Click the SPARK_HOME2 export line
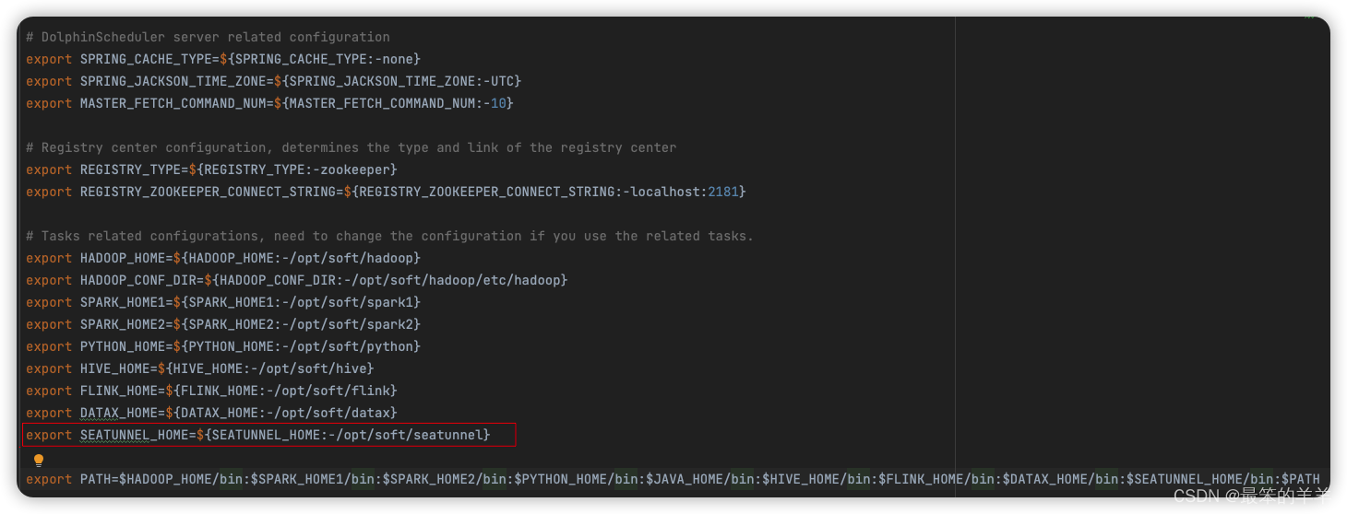Image resolution: width=1347 pixels, height=514 pixels. click(223, 324)
